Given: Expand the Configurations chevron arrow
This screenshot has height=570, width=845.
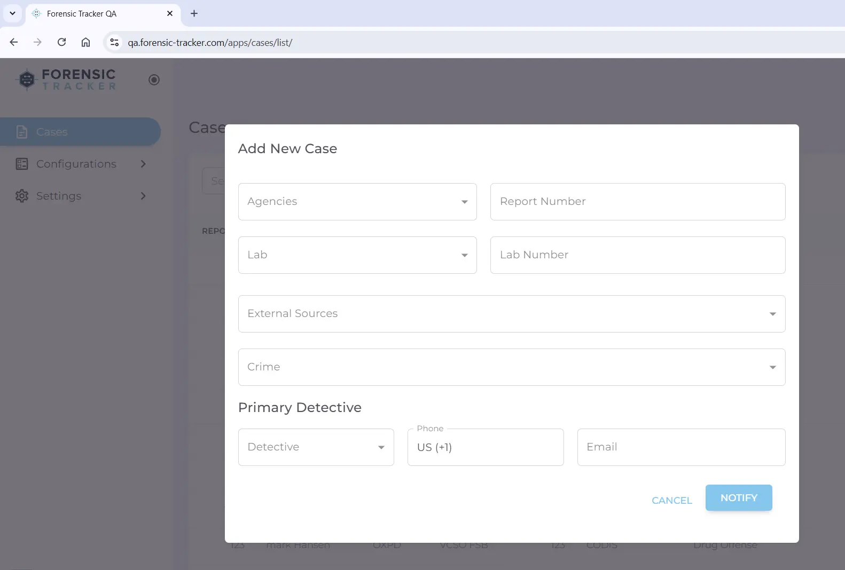Looking at the screenshot, I should click(x=143, y=164).
